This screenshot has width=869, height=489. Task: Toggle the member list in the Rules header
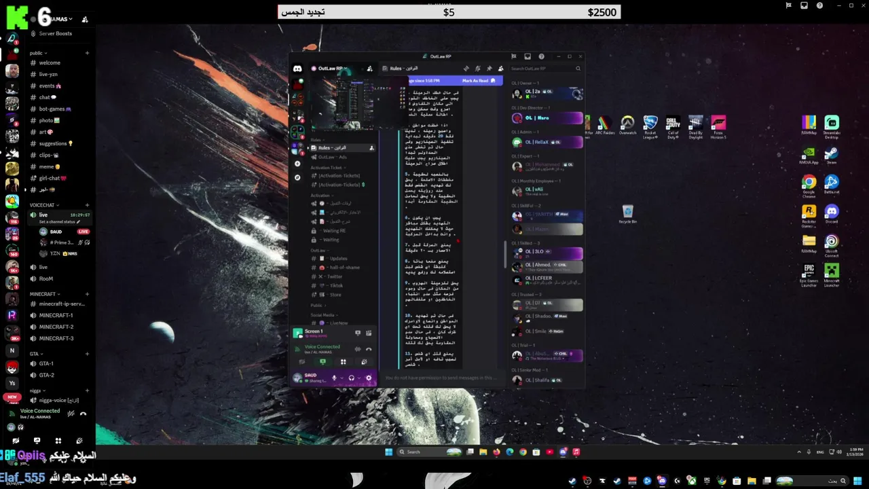501,69
